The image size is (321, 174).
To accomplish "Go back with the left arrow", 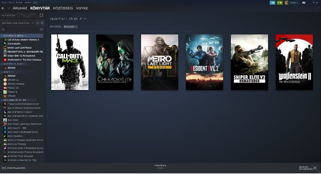I will pyautogui.click(x=3, y=8).
